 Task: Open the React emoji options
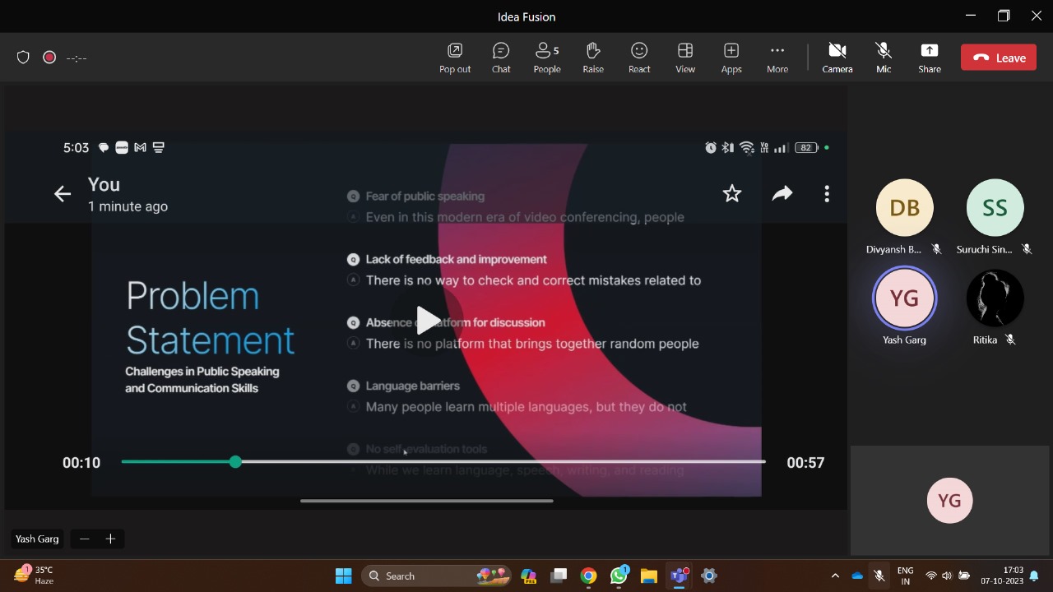[x=639, y=58]
